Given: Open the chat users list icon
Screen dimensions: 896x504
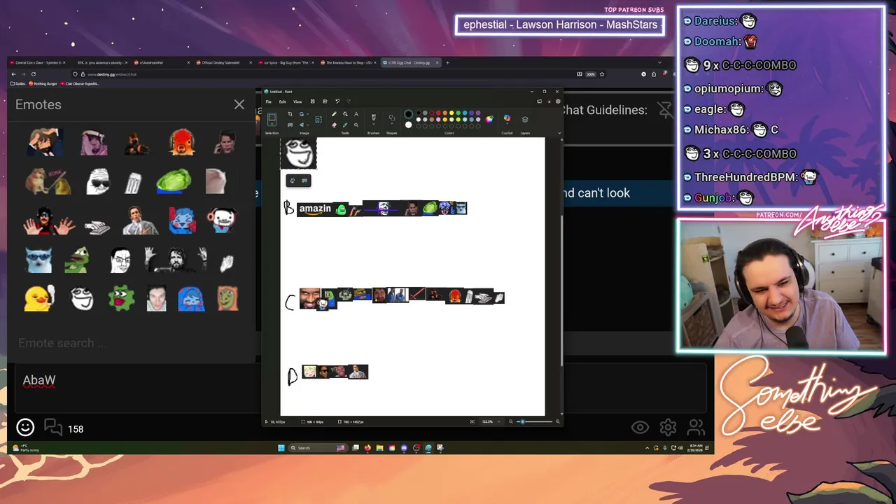Looking at the screenshot, I should click(x=696, y=427).
